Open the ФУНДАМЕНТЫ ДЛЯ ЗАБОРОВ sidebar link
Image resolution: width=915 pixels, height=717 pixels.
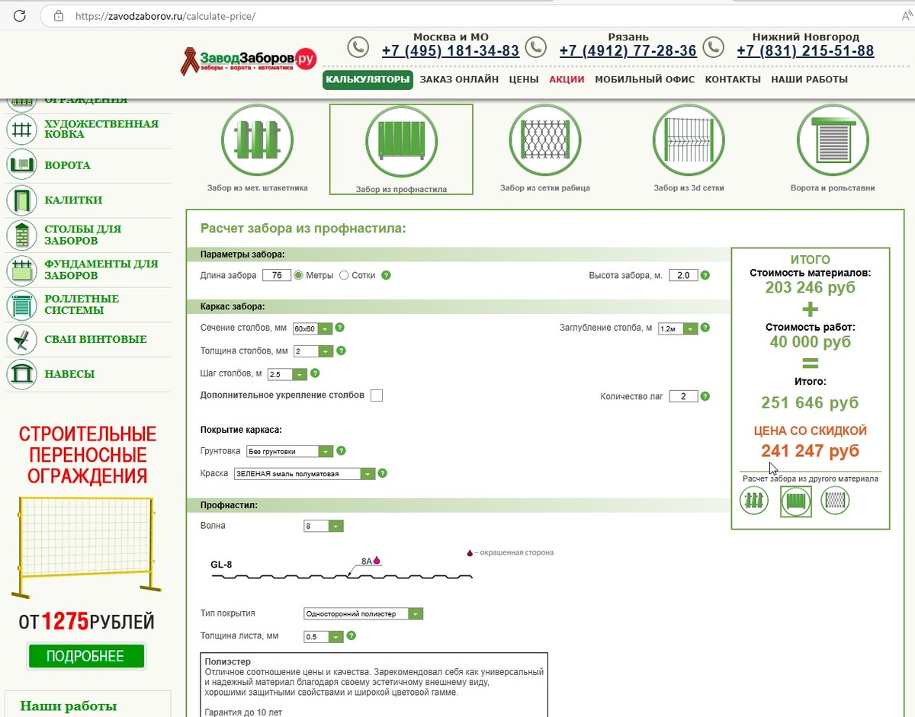[101, 270]
